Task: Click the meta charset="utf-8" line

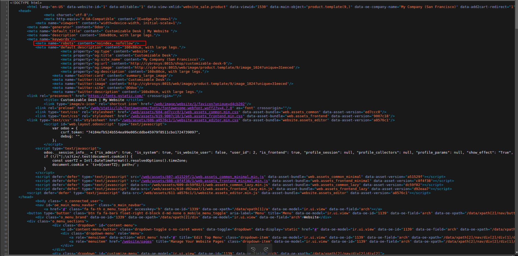Action: [68, 15]
